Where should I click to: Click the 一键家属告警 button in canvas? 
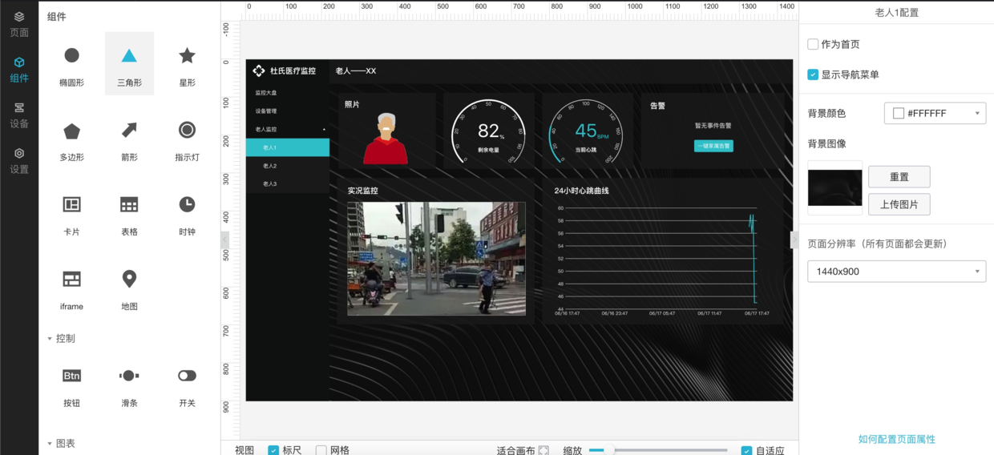click(713, 146)
